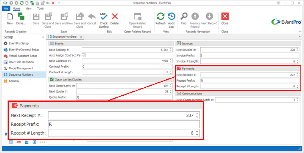The height and width of the screenshot is (153, 304).
Task: Show more navigation options via ellipsis
Action: coord(42,142)
